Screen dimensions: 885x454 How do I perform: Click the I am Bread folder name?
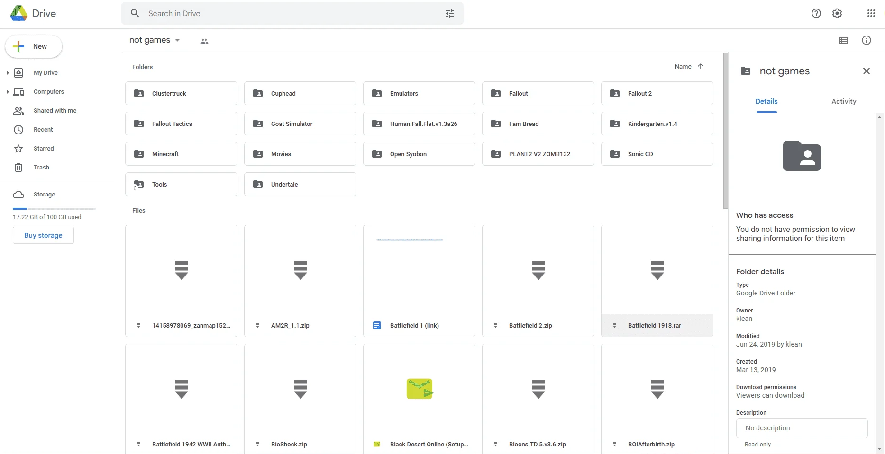(524, 124)
